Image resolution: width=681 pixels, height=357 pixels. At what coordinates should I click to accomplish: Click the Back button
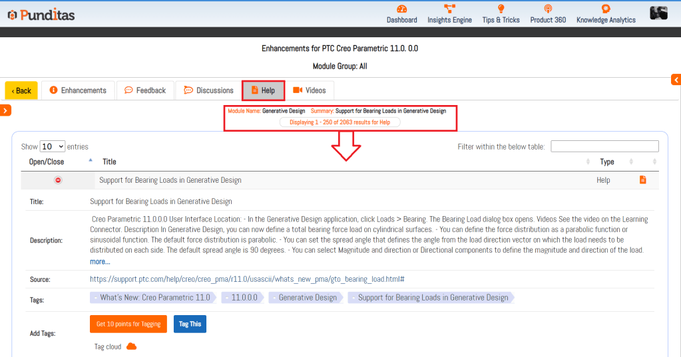[21, 90]
